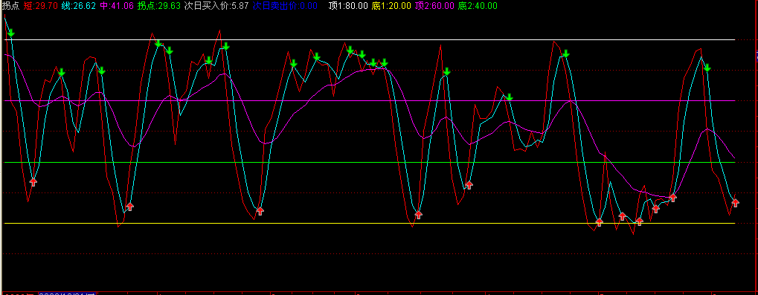Click the green 拐点:29.63 value label
This screenshot has height=295, width=758.
coord(159,6)
